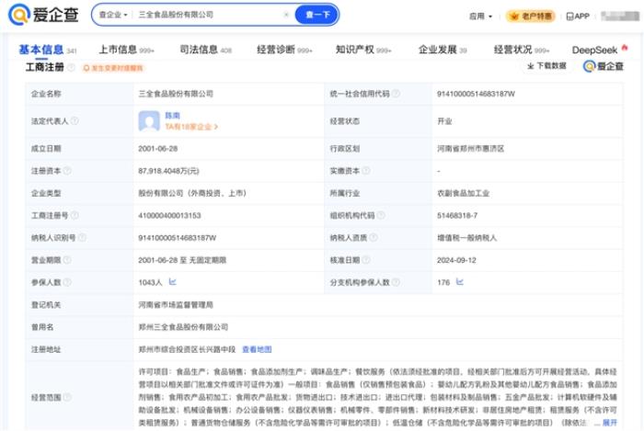Select the address 郑州市综合投资区长兴路中段
This screenshot has width=644, height=431.
tap(187, 349)
